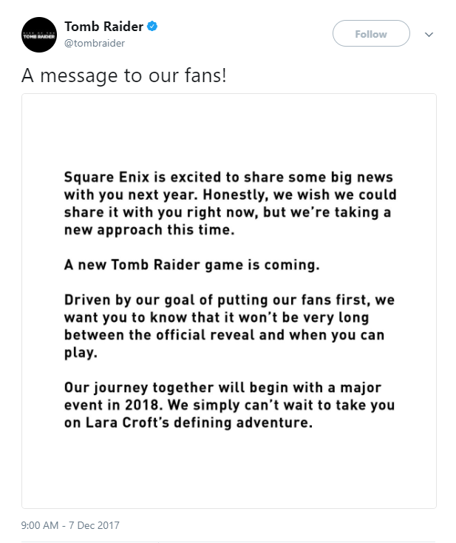456x543 pixels.
Task: Click '2018' in the announcement text
Action: point(143,405)
